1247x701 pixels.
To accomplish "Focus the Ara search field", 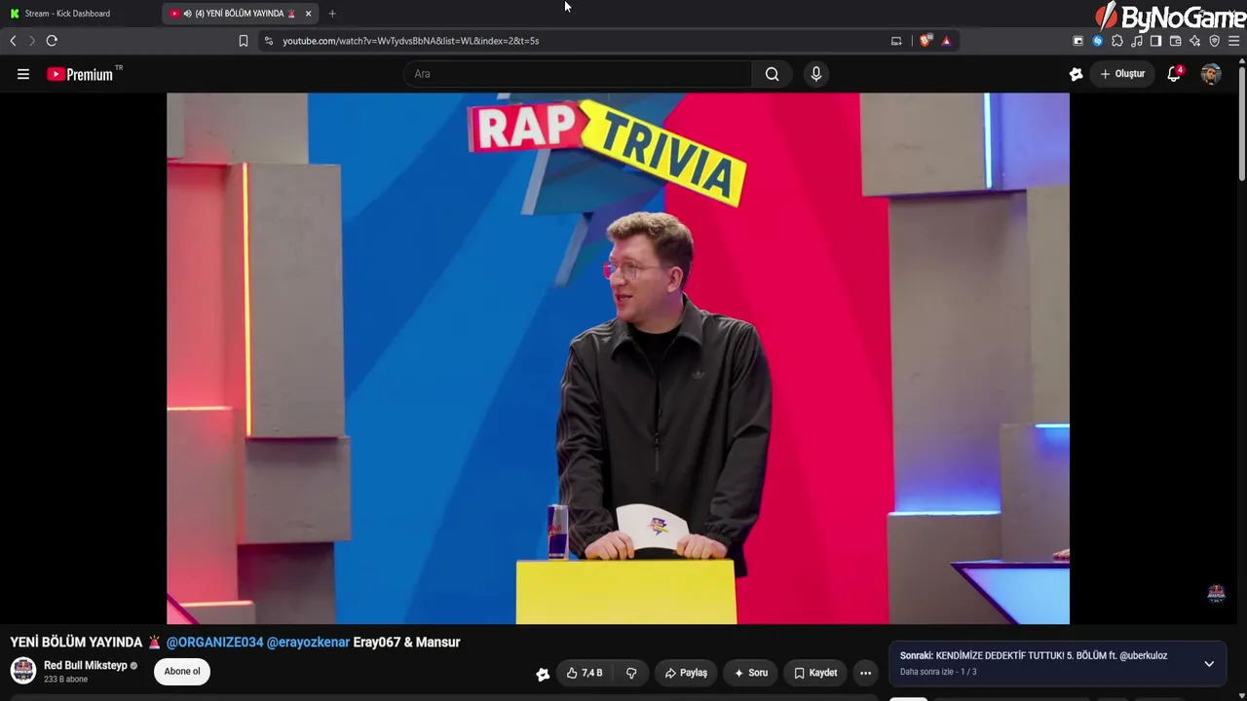I will [x=578, y=74].
